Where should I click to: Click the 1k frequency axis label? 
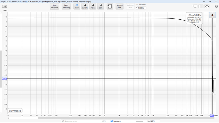[x=104, y=116]
